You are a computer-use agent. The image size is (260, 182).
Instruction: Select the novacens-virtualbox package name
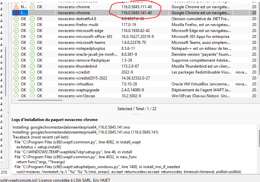coord(76,84)
